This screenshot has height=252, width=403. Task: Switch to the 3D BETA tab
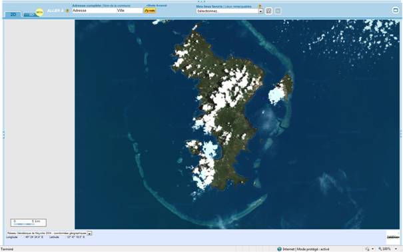click(x=33, y=13)
